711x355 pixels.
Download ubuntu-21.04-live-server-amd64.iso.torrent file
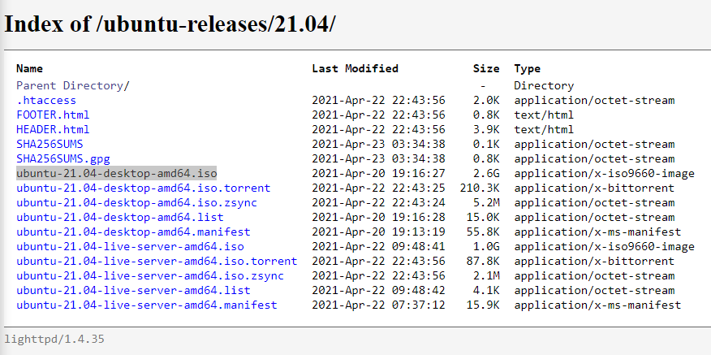click(157, 261)
